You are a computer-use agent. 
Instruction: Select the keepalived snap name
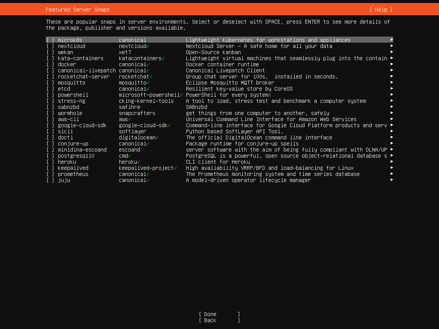pyautogui.click(x=73, y=168)
